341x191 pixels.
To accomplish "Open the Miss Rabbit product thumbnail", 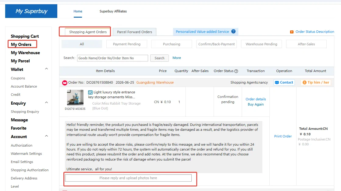I will click(75, 98).
